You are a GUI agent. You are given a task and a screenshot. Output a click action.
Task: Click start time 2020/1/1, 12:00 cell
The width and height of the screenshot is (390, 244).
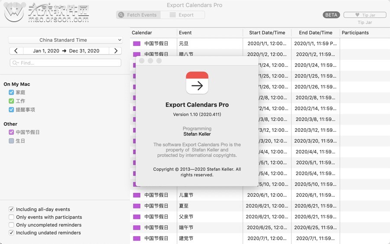coord(267,43)
